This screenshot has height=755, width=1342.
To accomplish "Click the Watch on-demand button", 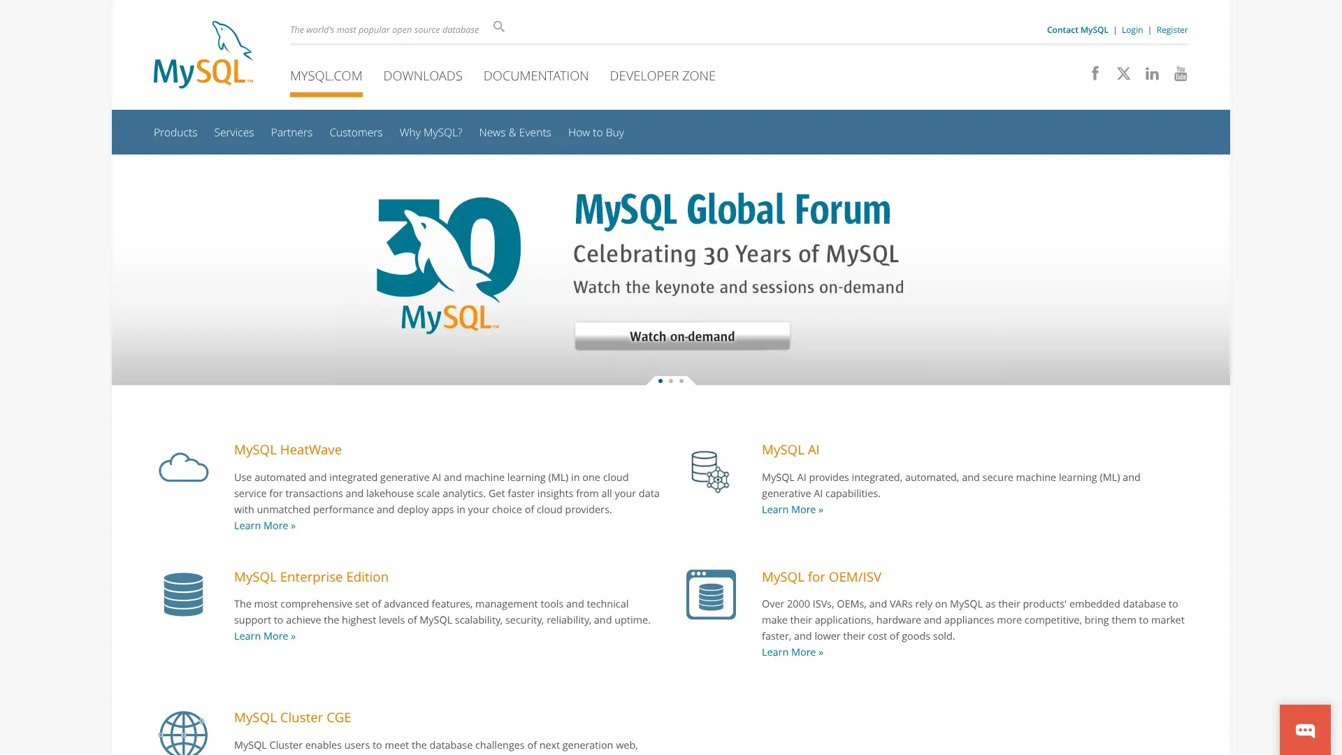I will (682, 336).
